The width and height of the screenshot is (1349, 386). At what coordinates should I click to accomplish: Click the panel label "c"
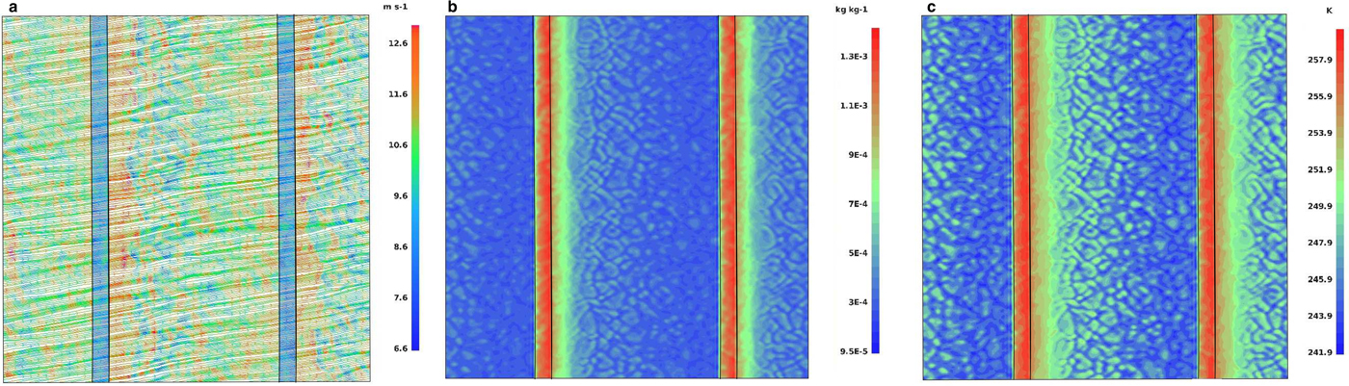932,9
